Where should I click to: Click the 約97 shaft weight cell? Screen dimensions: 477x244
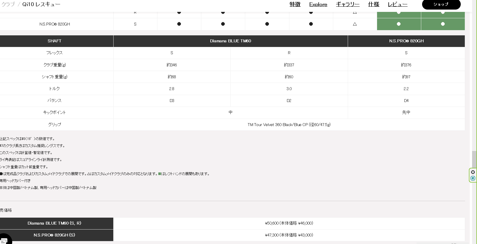[406, 77]
